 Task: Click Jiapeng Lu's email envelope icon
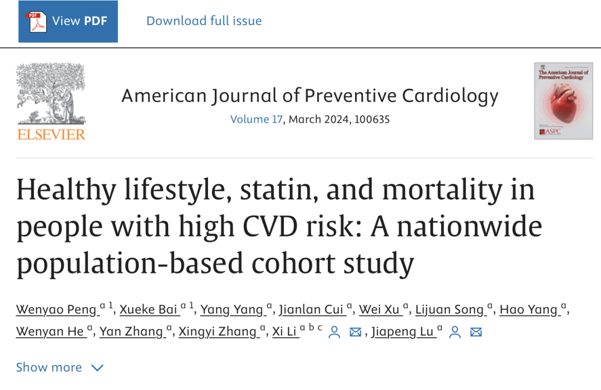pos(476,332)
